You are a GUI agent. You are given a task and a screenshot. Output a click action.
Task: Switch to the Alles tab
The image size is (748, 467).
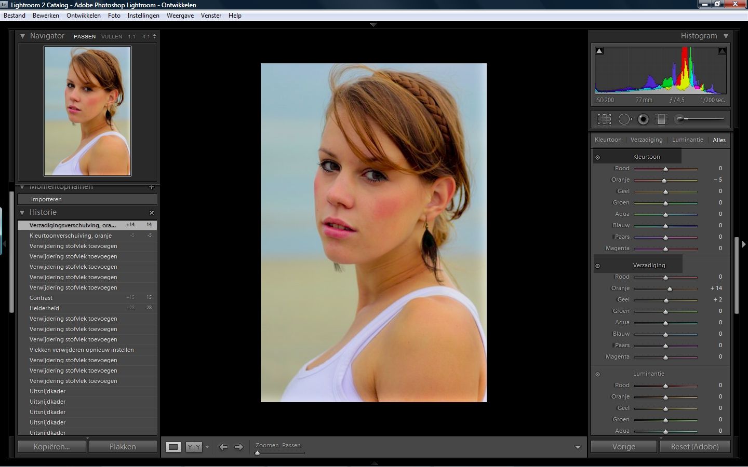click(x=719, y=140)
